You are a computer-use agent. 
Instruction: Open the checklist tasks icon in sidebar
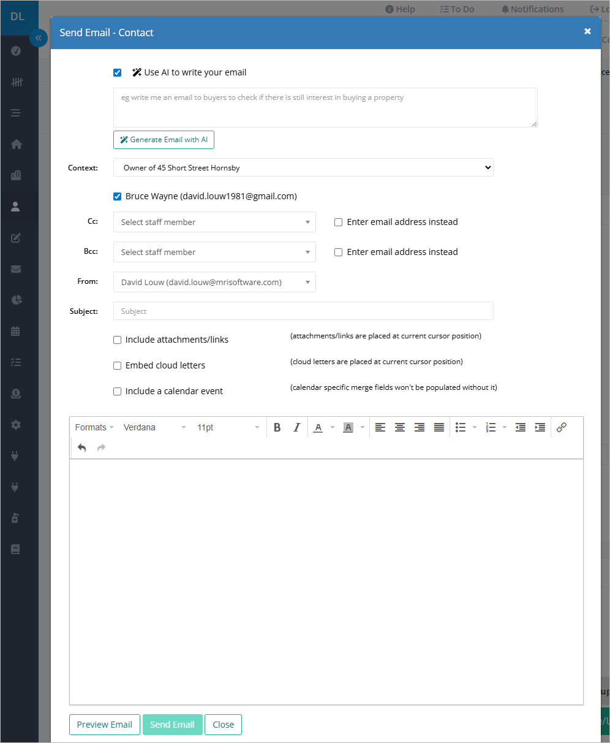tap(17, 362)
